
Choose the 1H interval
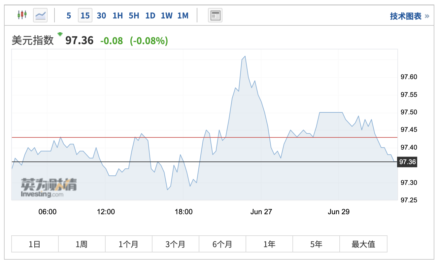(x=118, y=15)
